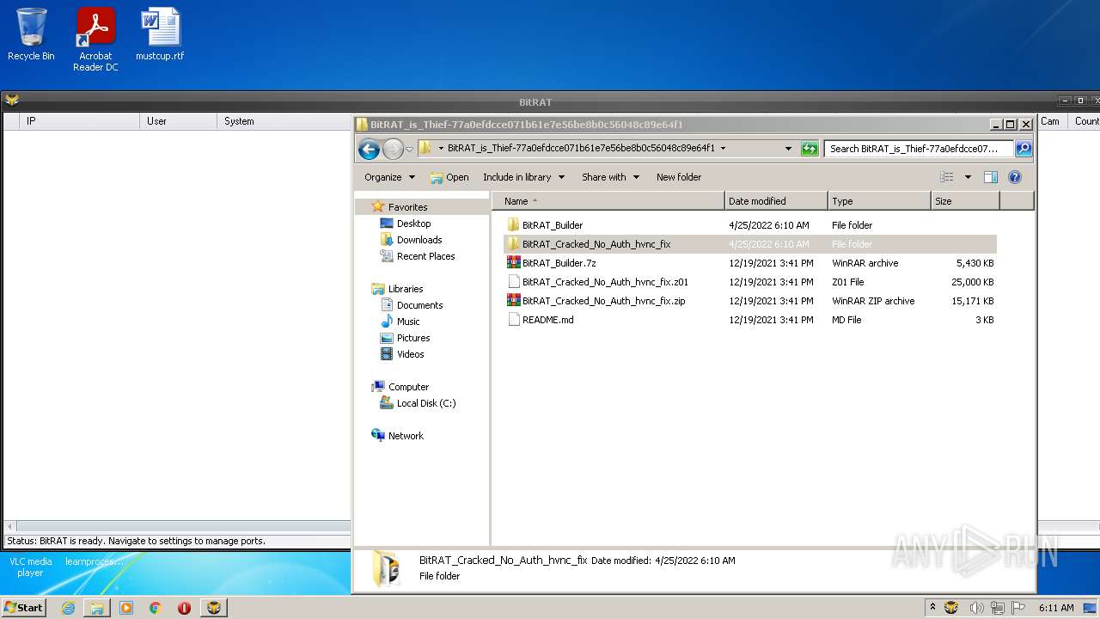Click the BitRAT Cam column header
The height and width of the screenshot is (619, 1100).
point(1053,121)
